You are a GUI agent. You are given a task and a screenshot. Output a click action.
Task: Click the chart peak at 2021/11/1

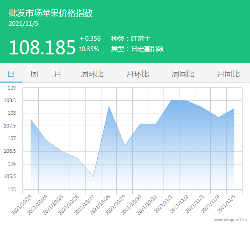[x=171, y=100]
